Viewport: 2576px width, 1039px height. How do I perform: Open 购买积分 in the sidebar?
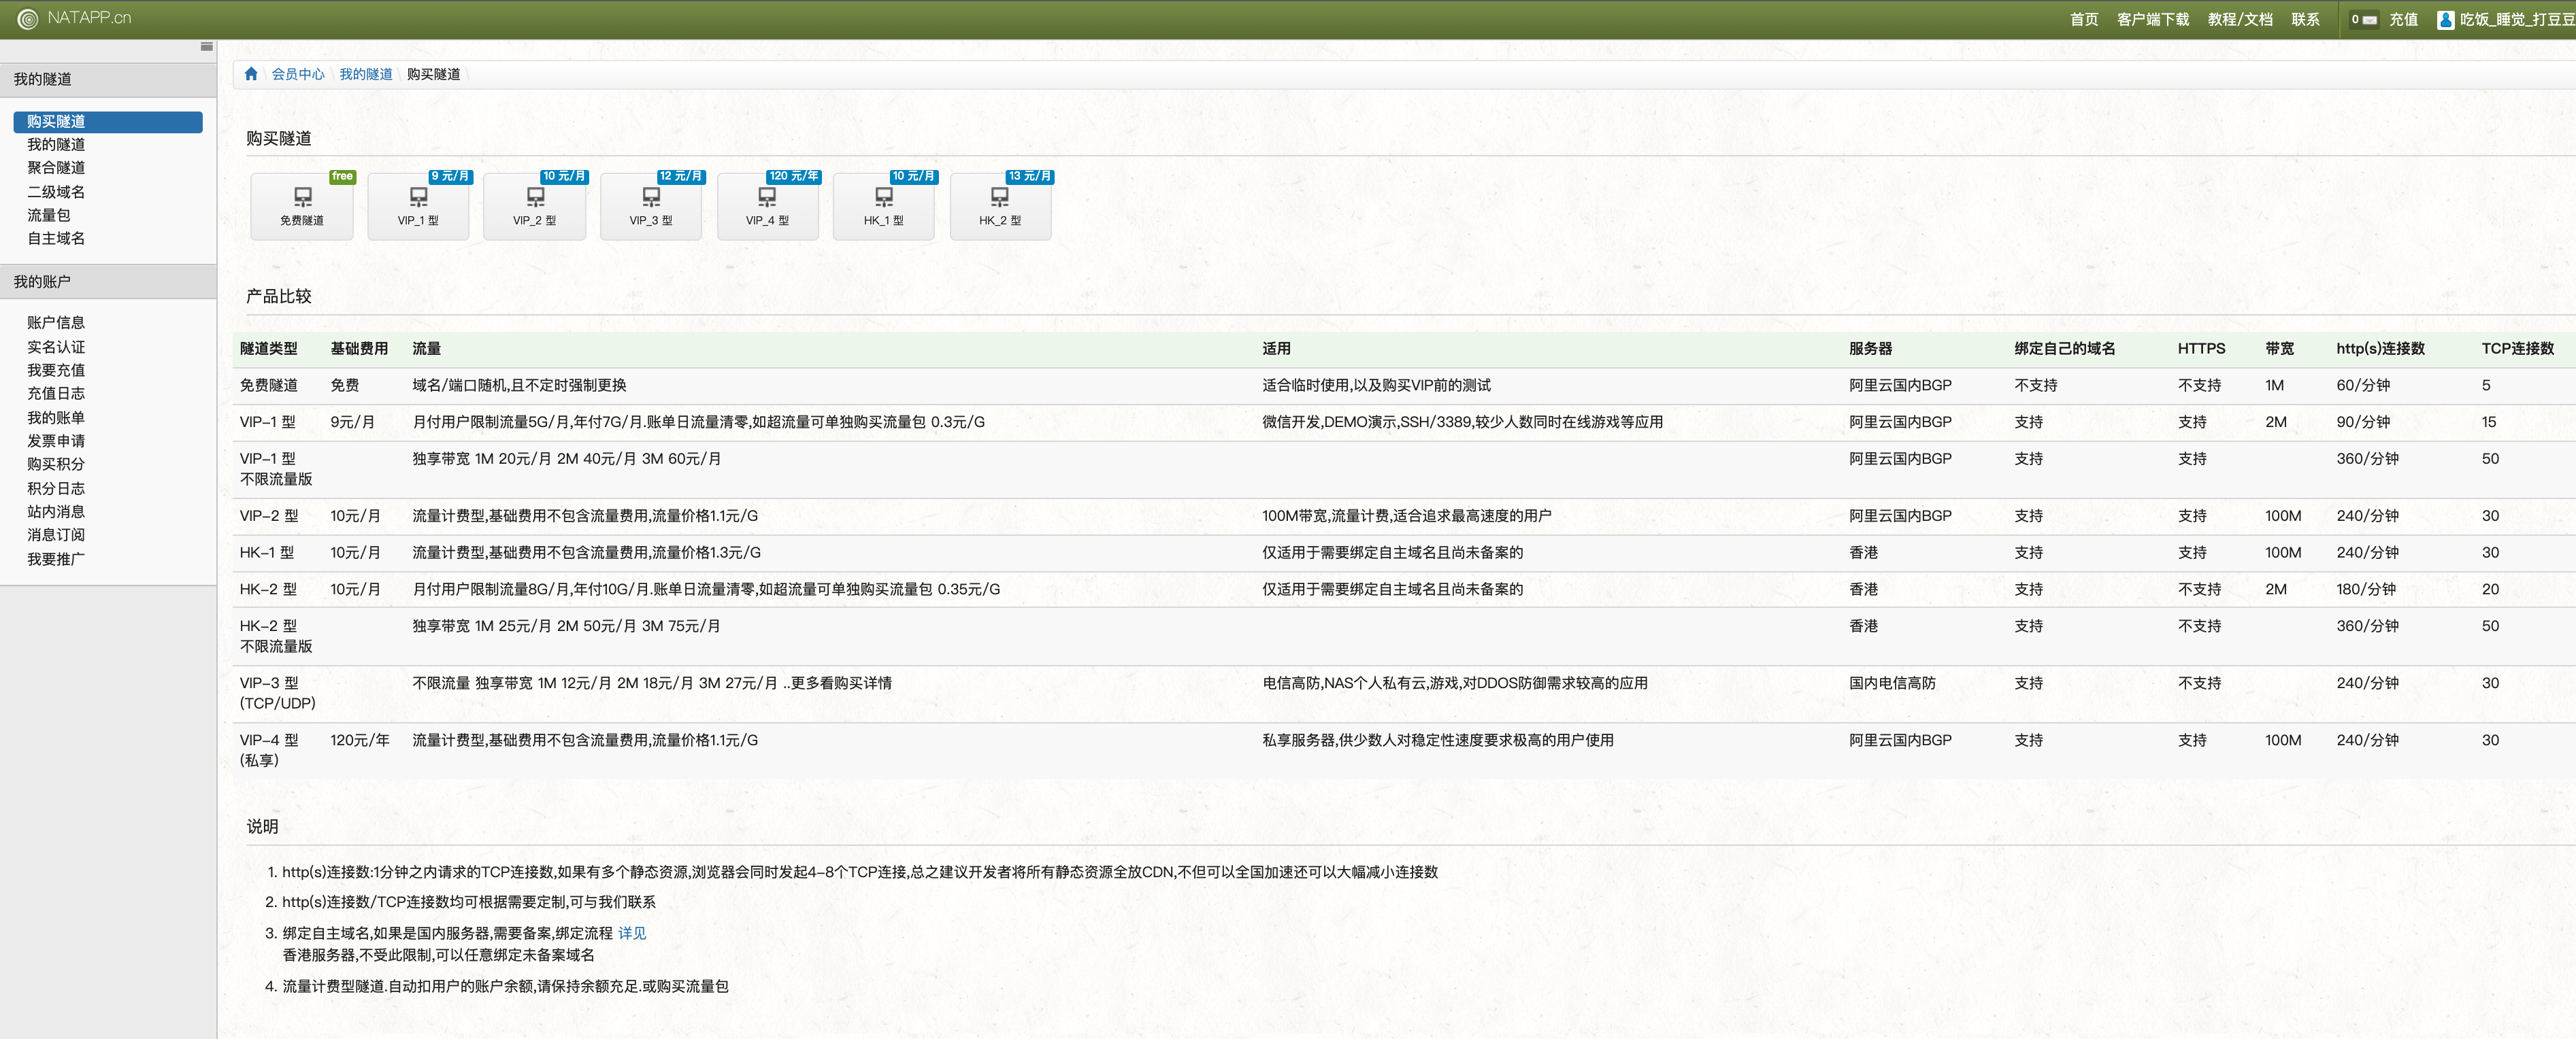coord(56,464)
